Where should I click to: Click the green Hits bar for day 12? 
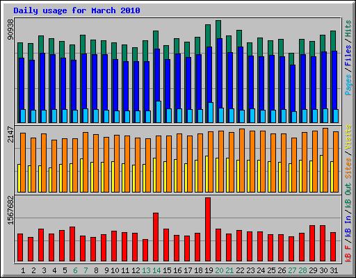[135, 54]
